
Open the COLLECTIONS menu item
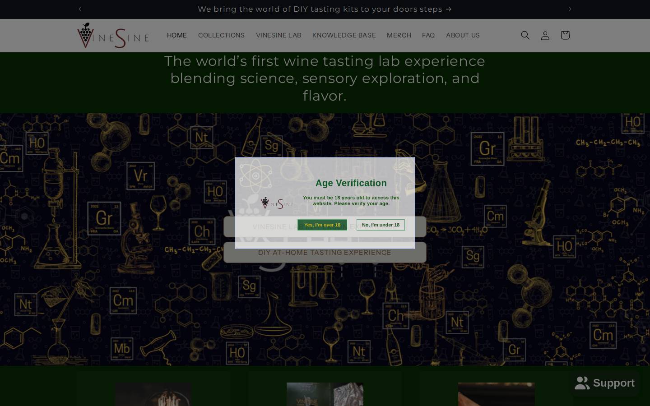pos(221,35)
